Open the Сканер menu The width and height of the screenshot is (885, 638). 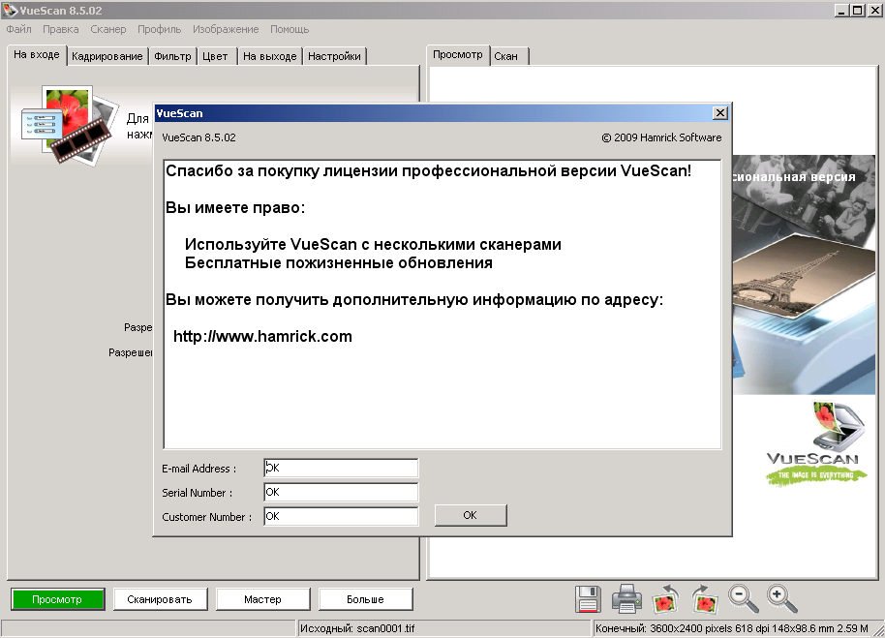[108, 29]
